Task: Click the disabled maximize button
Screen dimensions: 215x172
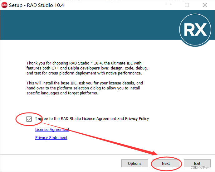Action: [187, 5]
